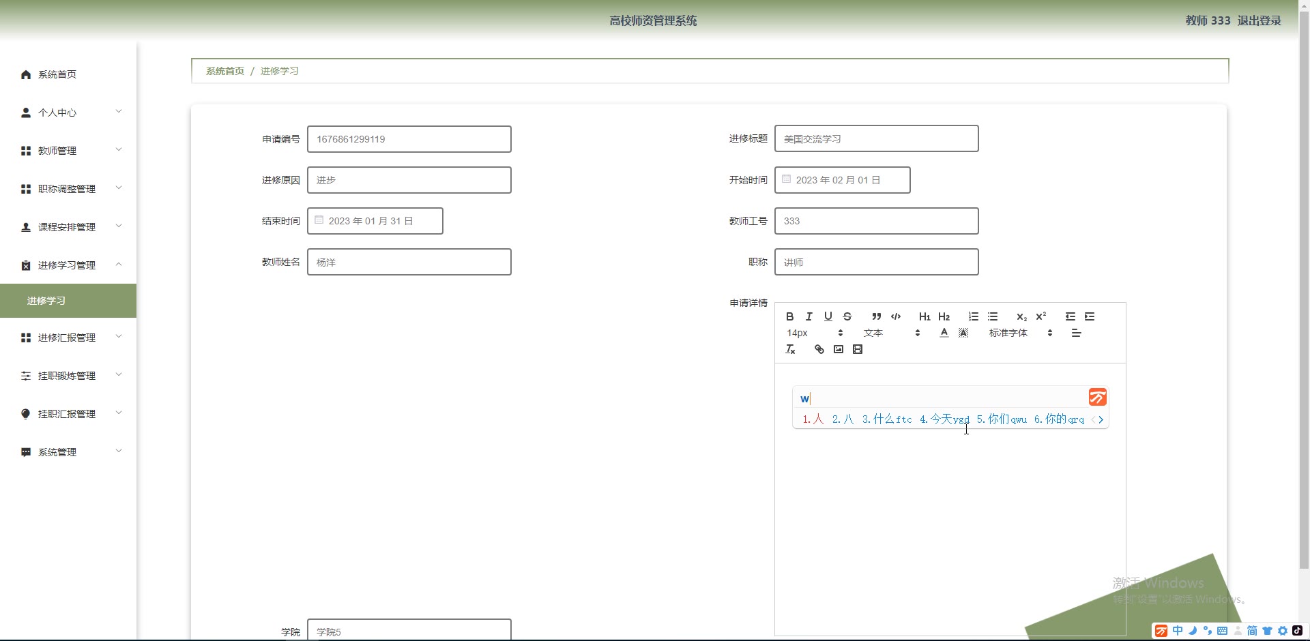Apply strikethrough text formatting
1310x641 pixels.
pos(847,316)
